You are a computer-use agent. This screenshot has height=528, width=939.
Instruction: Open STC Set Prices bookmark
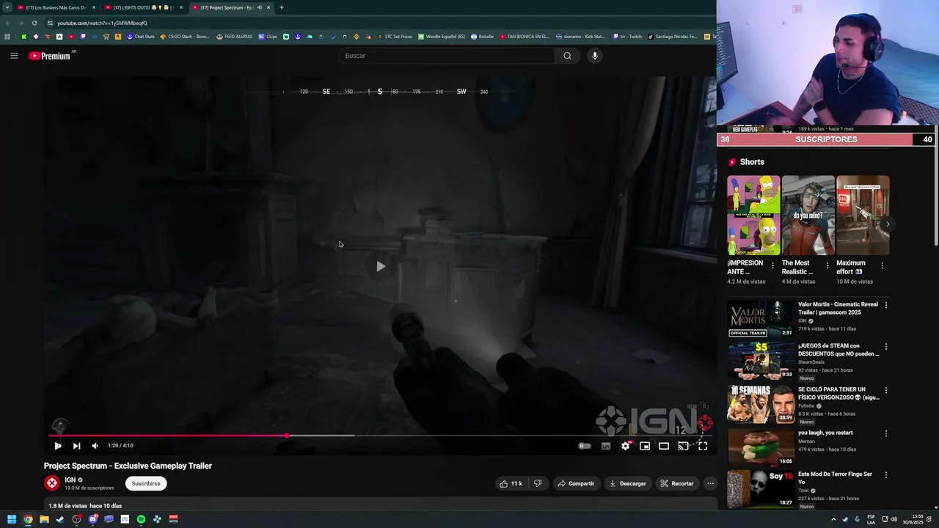click(395, 37)
